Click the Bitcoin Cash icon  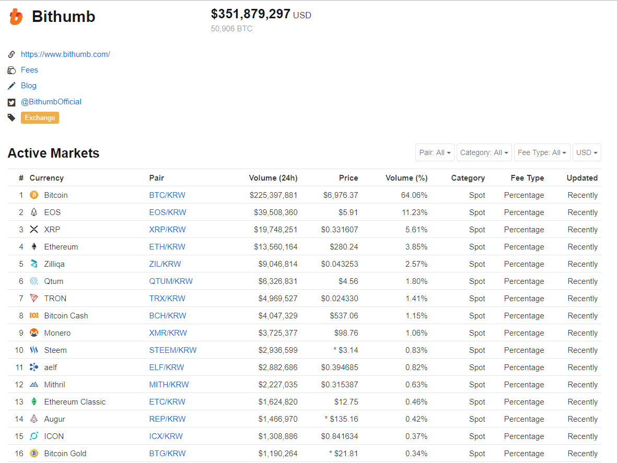point(34,316)
